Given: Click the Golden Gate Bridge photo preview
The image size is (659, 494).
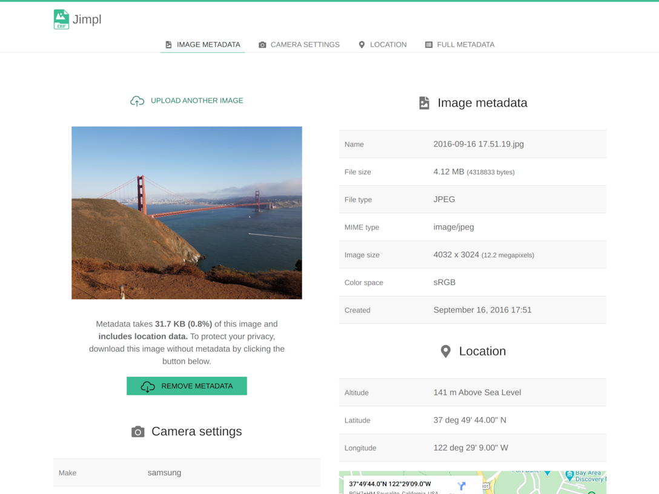Looking at the screenshot, I should click(187, 212).
